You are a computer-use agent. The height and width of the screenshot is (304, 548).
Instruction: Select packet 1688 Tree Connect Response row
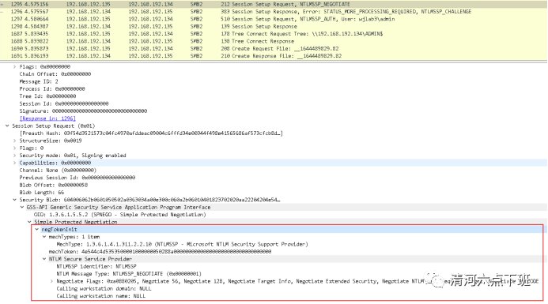(274, 41)
